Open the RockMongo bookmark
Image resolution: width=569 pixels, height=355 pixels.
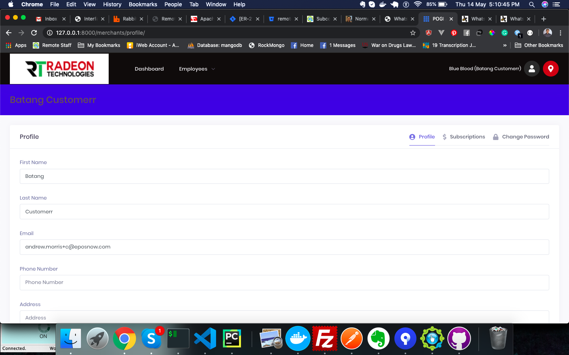point(267,45)
